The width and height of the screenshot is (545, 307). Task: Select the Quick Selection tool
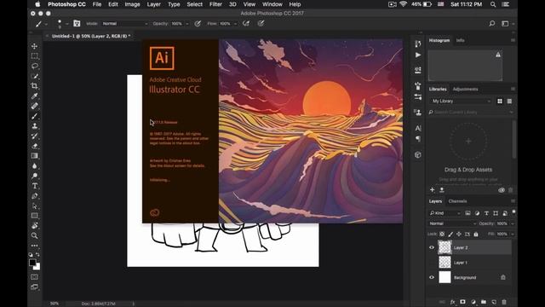(34, 76)
